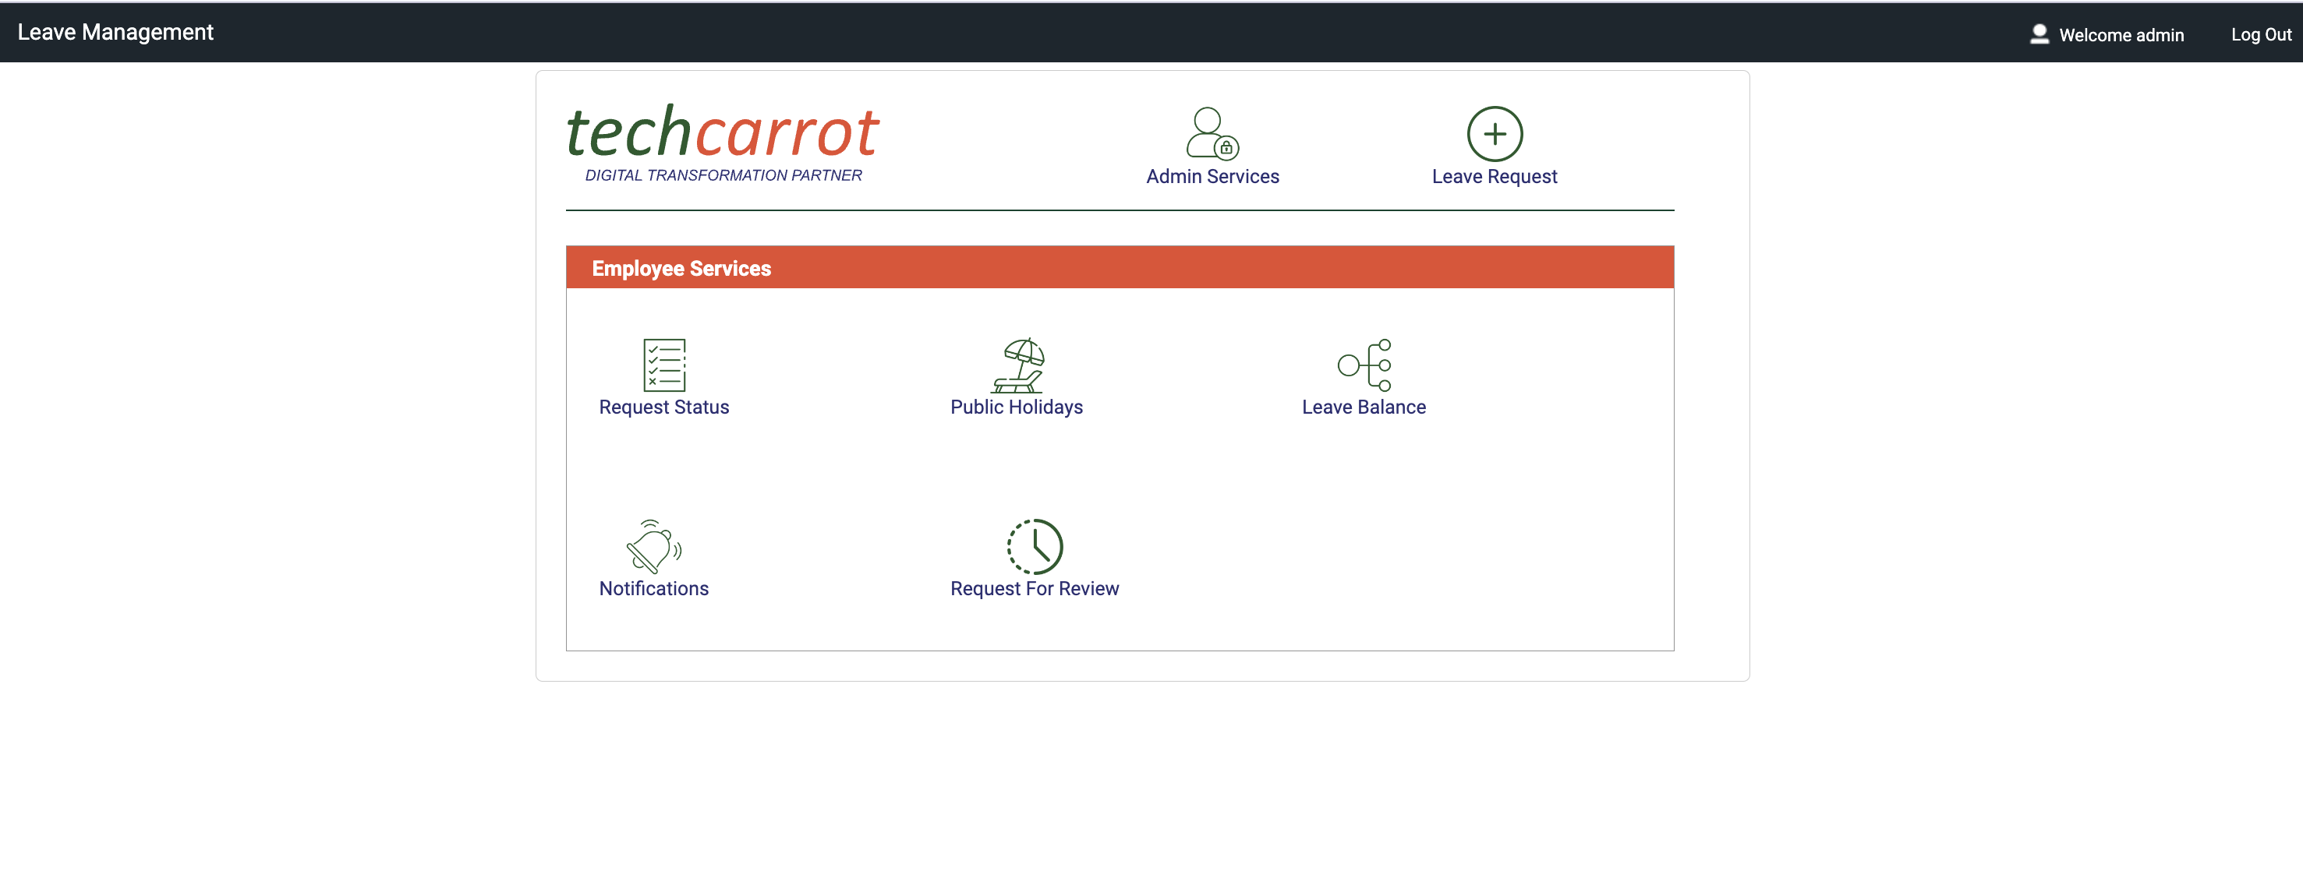Click the Leave Request plus-circle icon
The height and width of the screenshot is (871, 2303).
[1494, 134]
